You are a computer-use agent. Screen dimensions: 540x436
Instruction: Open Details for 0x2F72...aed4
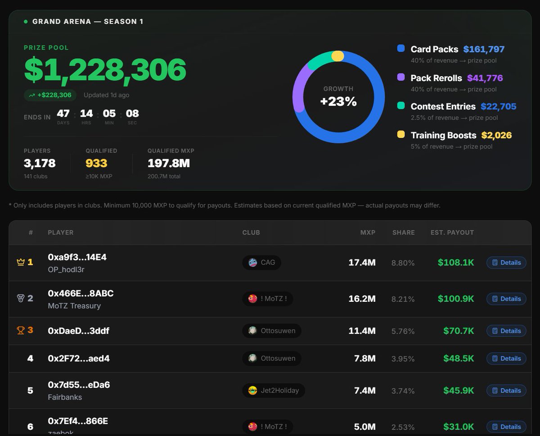(506, 359)
